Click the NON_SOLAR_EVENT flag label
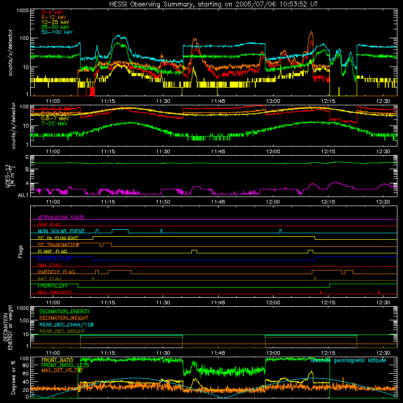 pos(61,231)
